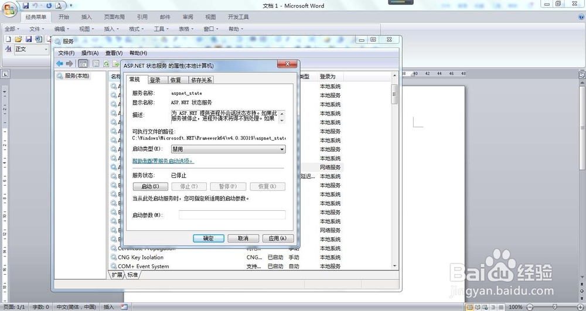Click the Draft view icon in status bar
This screenshot has width=586, height=311.
pos(500,307)
